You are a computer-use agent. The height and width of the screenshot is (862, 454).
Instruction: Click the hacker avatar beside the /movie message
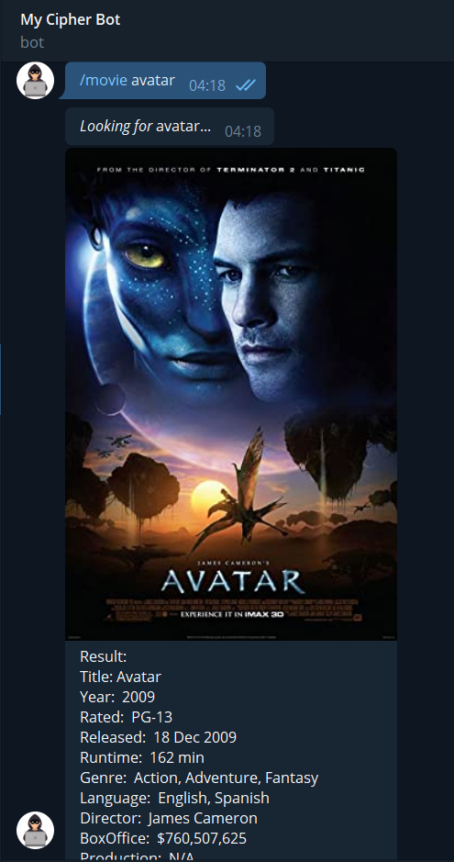pyautogui.click(x=35, y=80)
